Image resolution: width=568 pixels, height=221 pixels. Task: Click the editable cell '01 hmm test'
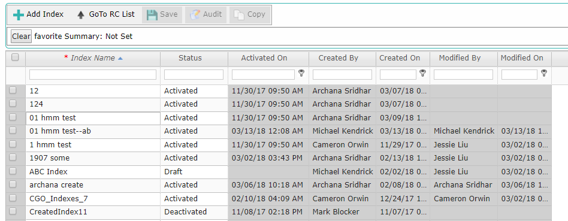point(93,118)
